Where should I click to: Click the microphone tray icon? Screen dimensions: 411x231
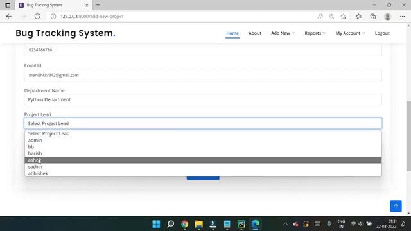tap(329, 224)
